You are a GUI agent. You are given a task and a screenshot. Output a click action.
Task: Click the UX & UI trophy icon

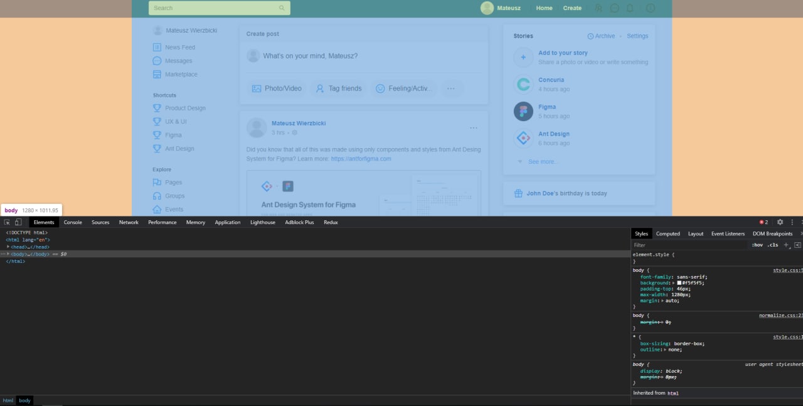click(157, 122)
